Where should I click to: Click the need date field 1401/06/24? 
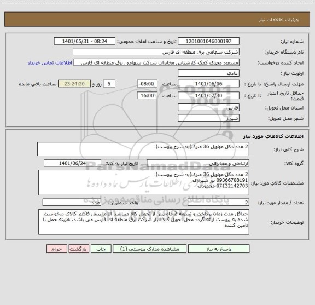(72, 163)
